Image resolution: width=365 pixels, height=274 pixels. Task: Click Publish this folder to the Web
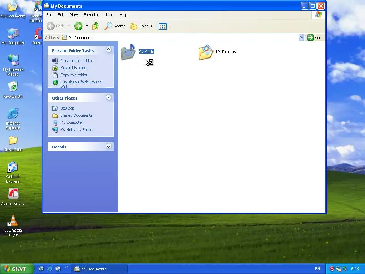point(81,84)
